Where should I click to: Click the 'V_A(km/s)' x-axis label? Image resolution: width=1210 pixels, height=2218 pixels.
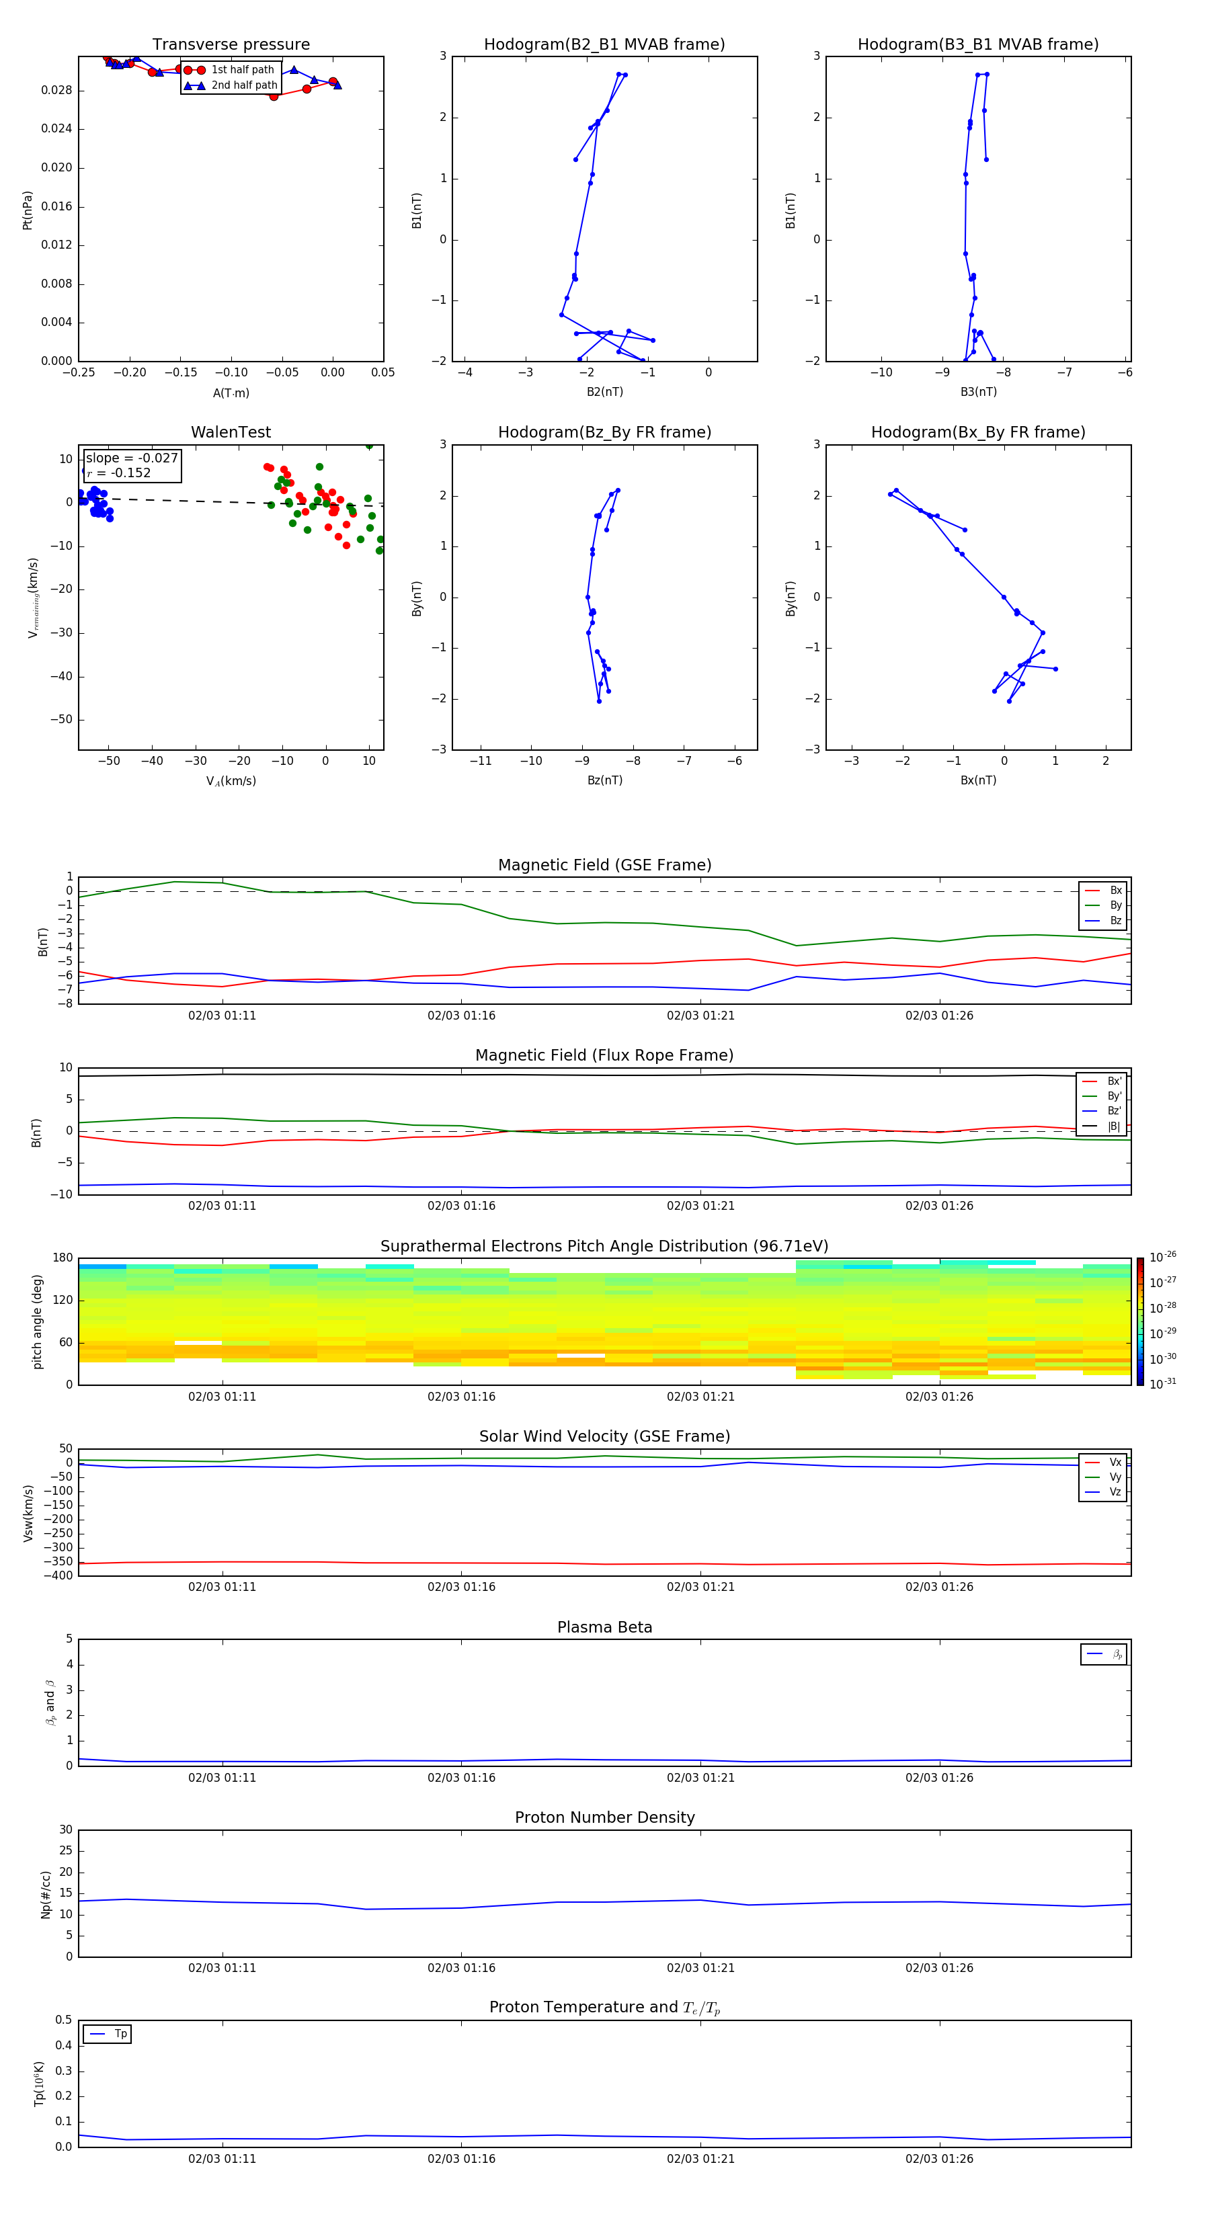click(231, 781)
